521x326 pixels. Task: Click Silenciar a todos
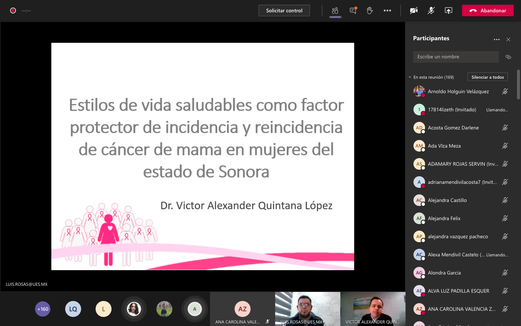pos(487,77)
